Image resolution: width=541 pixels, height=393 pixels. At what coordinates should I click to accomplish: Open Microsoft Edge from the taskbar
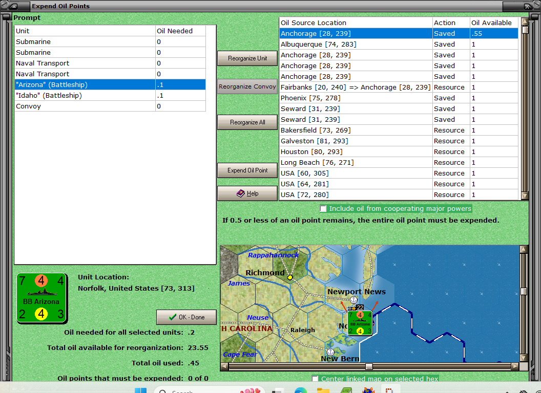pos(301,390)
